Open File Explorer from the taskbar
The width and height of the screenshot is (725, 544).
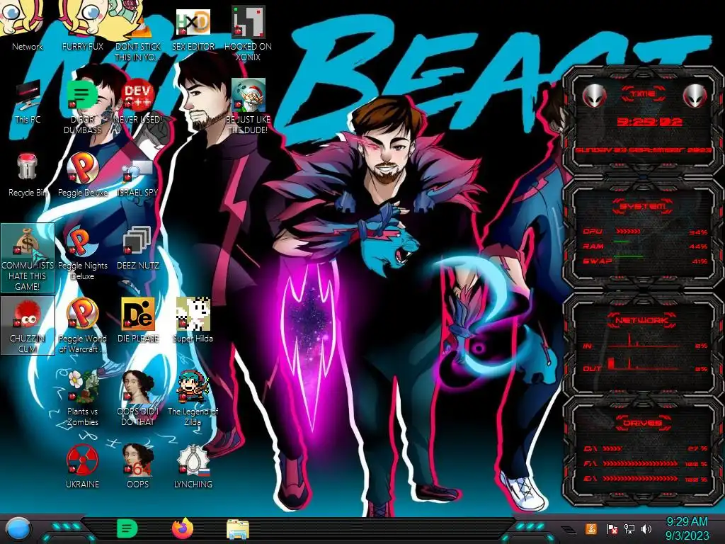(238, 529)
